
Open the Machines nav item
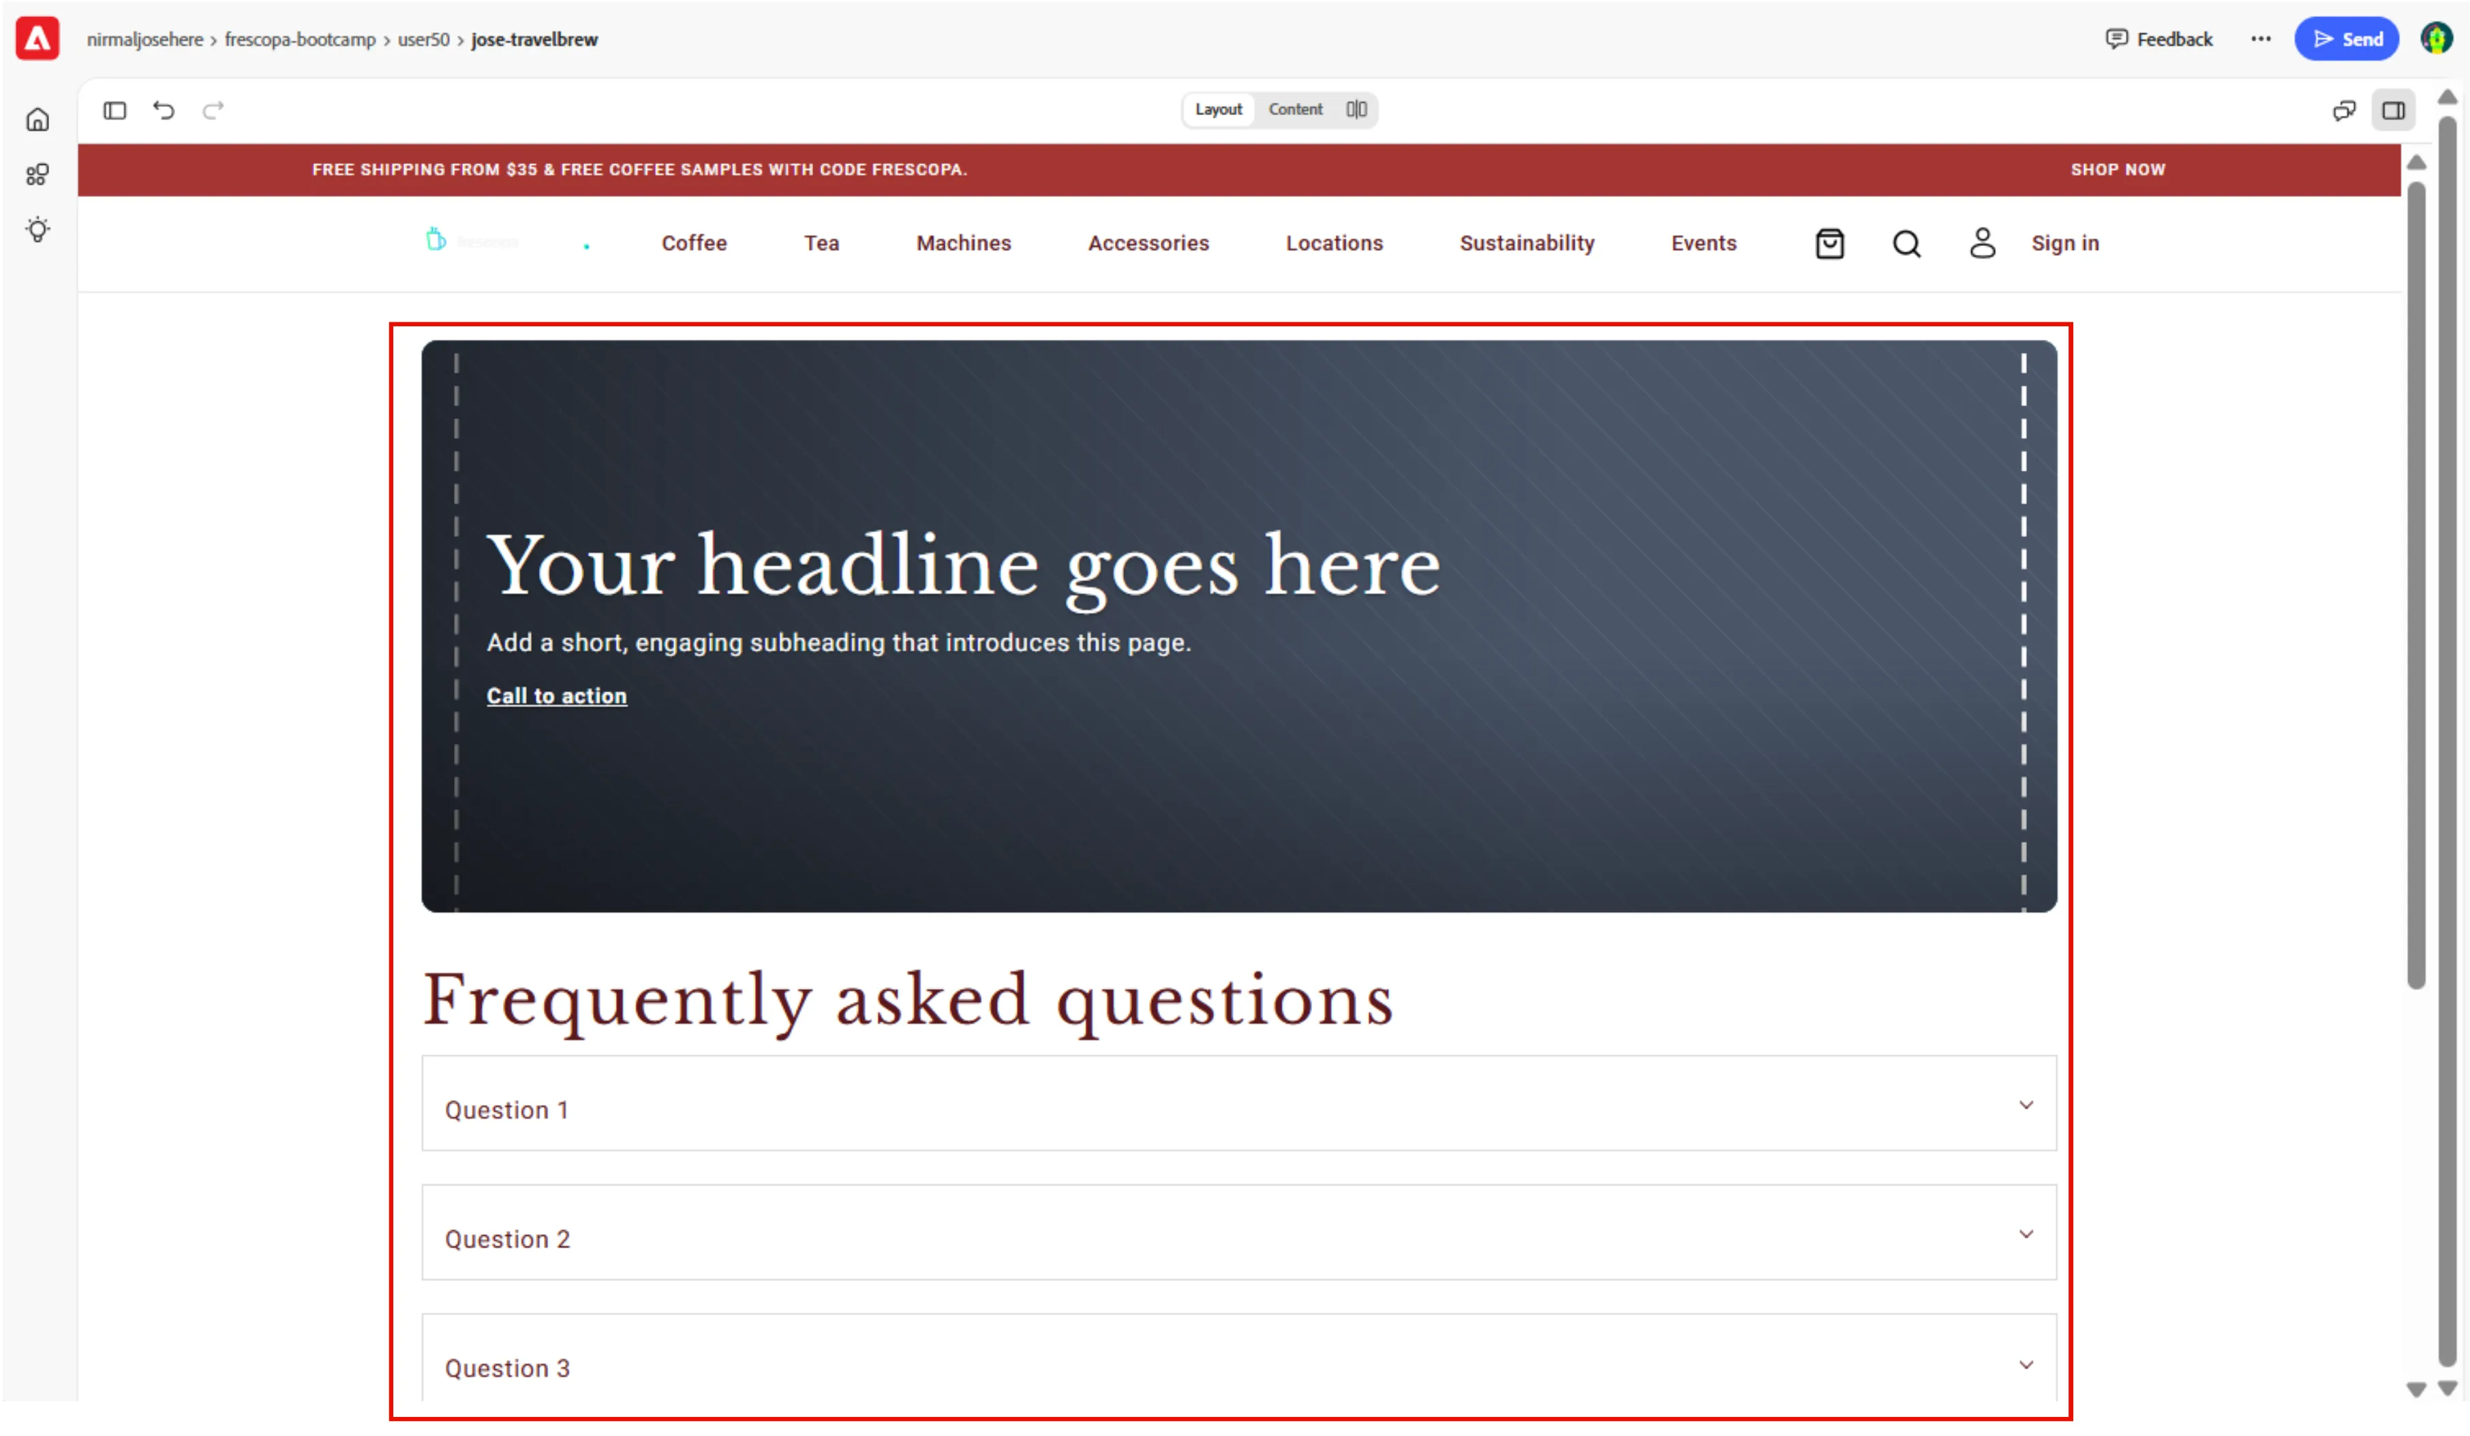pos(964,244)
